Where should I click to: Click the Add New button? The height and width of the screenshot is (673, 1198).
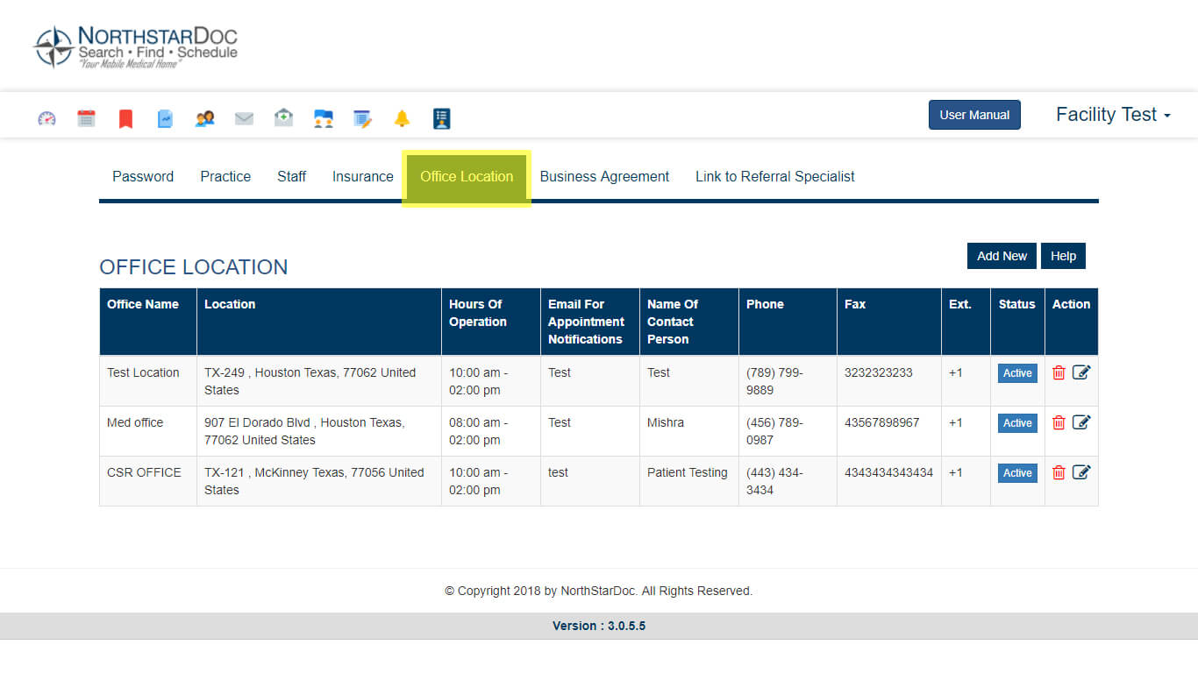click(x=1002, y=256)
